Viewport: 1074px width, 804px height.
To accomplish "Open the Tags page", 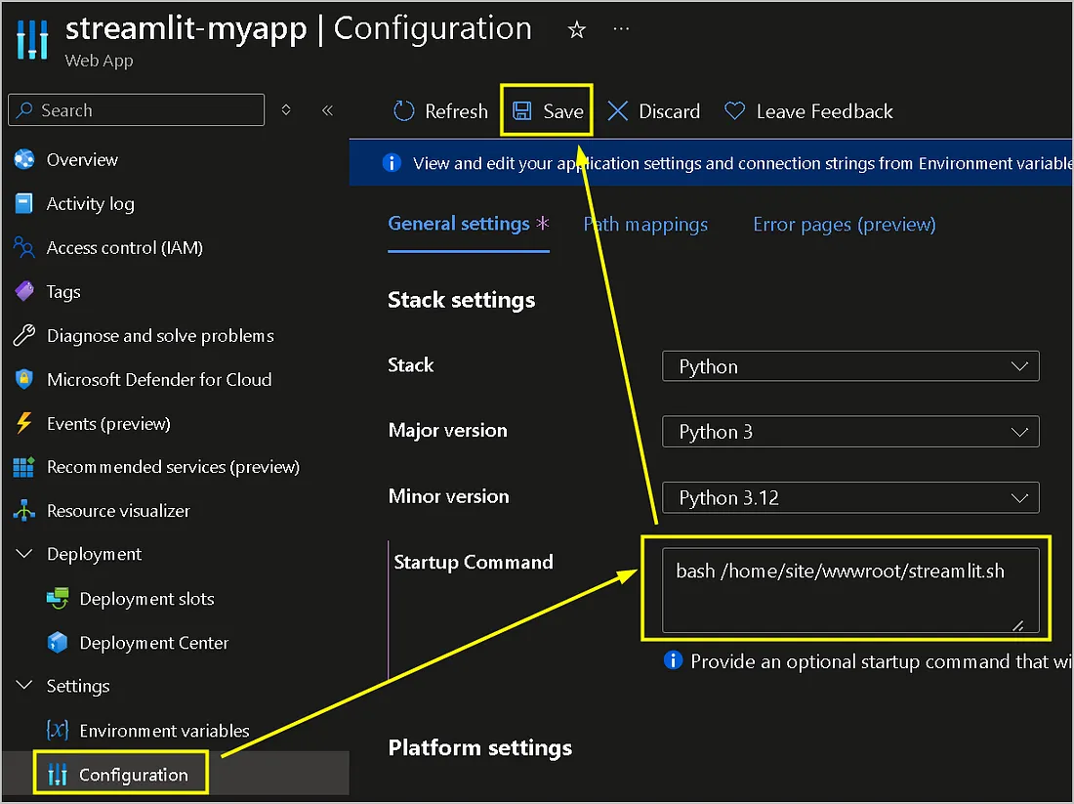I will coord(63,292).
